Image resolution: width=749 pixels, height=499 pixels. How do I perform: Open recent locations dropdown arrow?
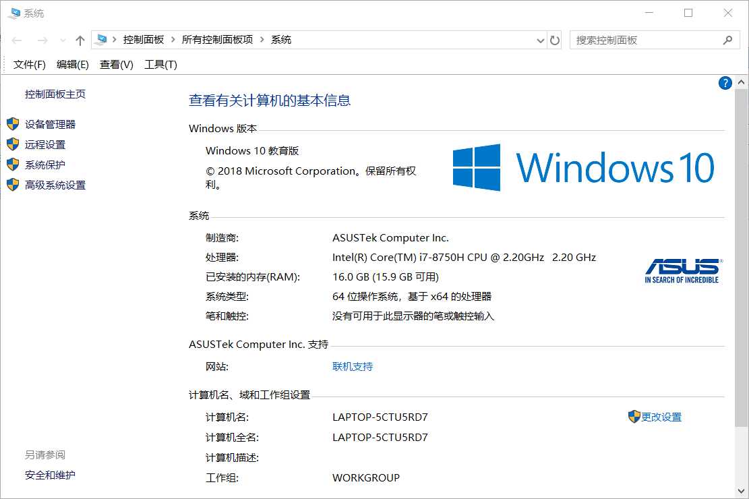[x=63, y=40]
